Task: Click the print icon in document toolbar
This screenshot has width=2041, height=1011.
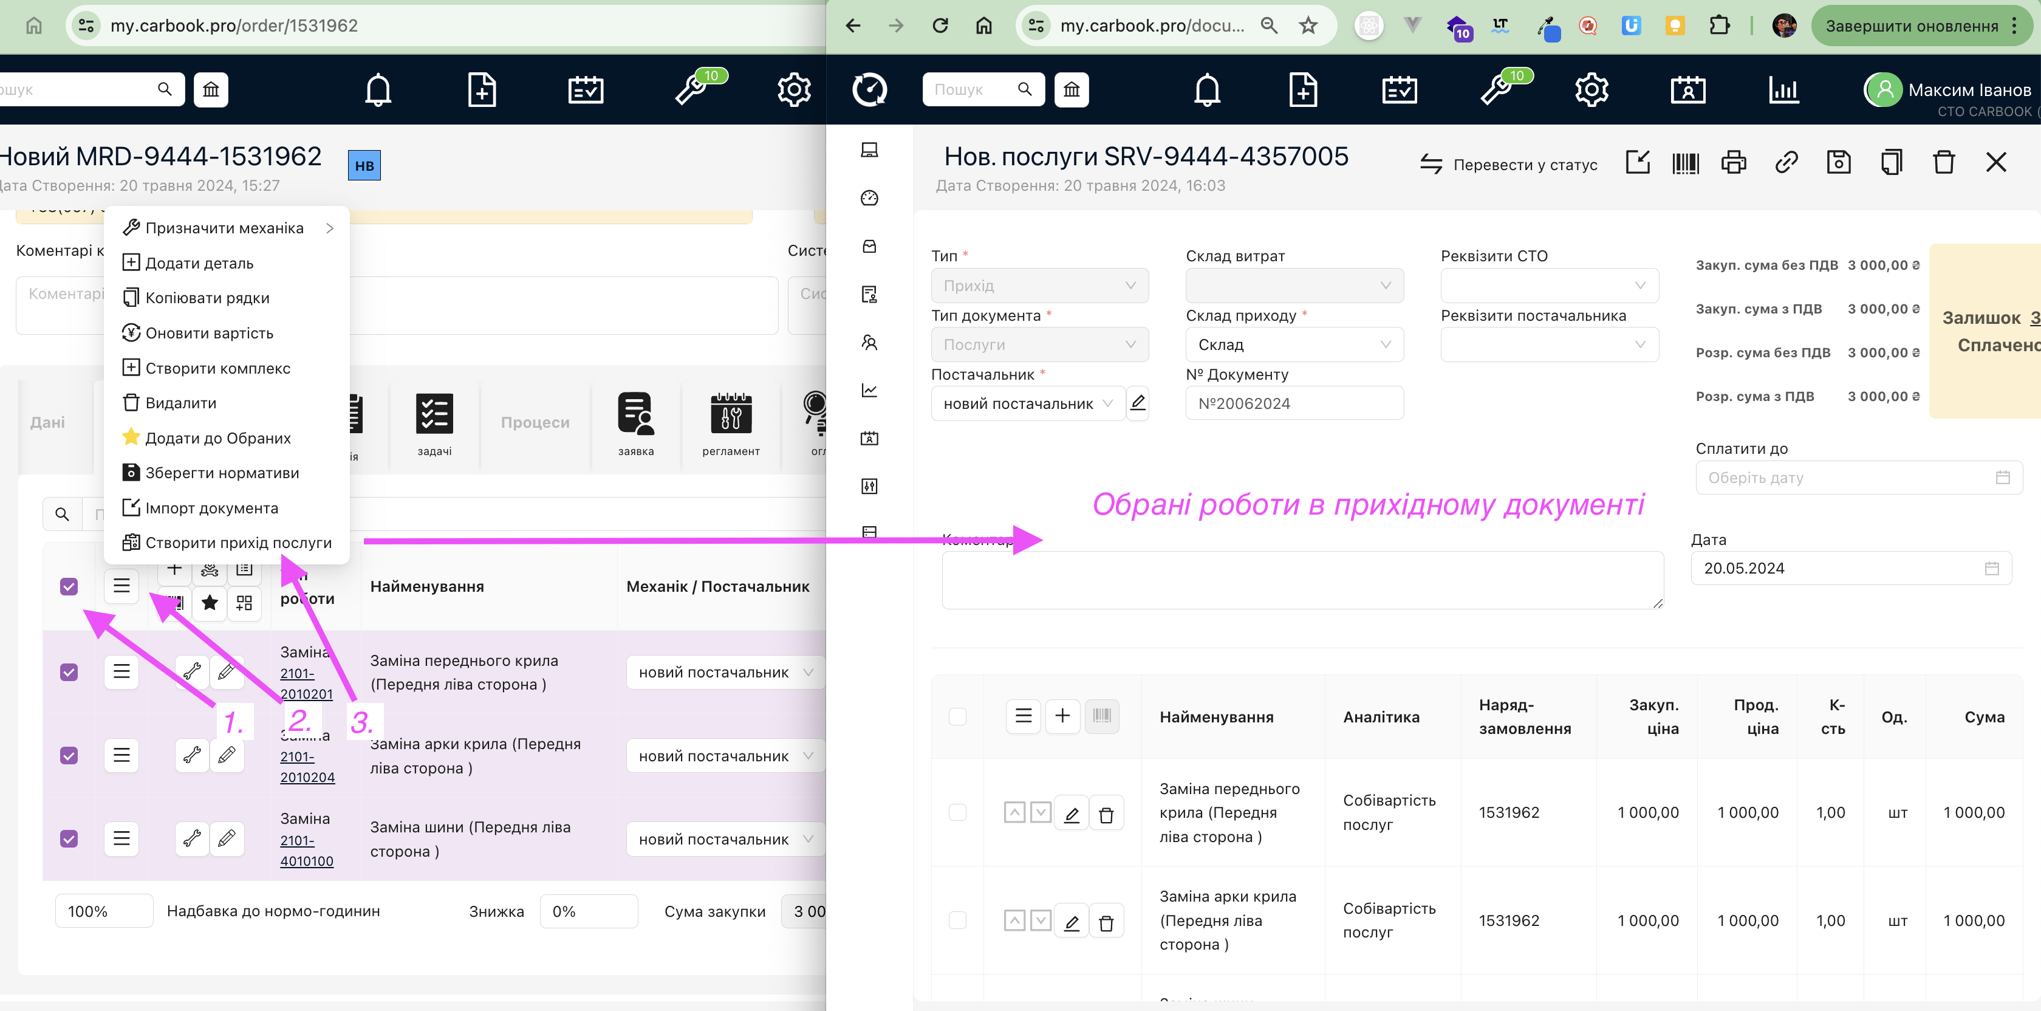Action: [1733, 162]
